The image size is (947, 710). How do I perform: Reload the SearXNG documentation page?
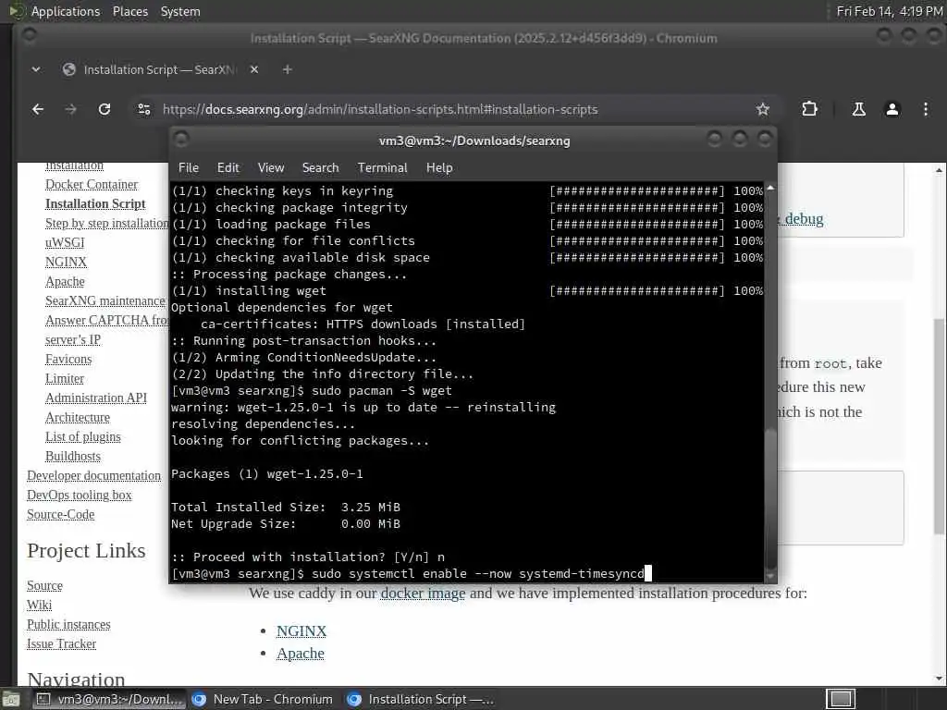point(105,109)
